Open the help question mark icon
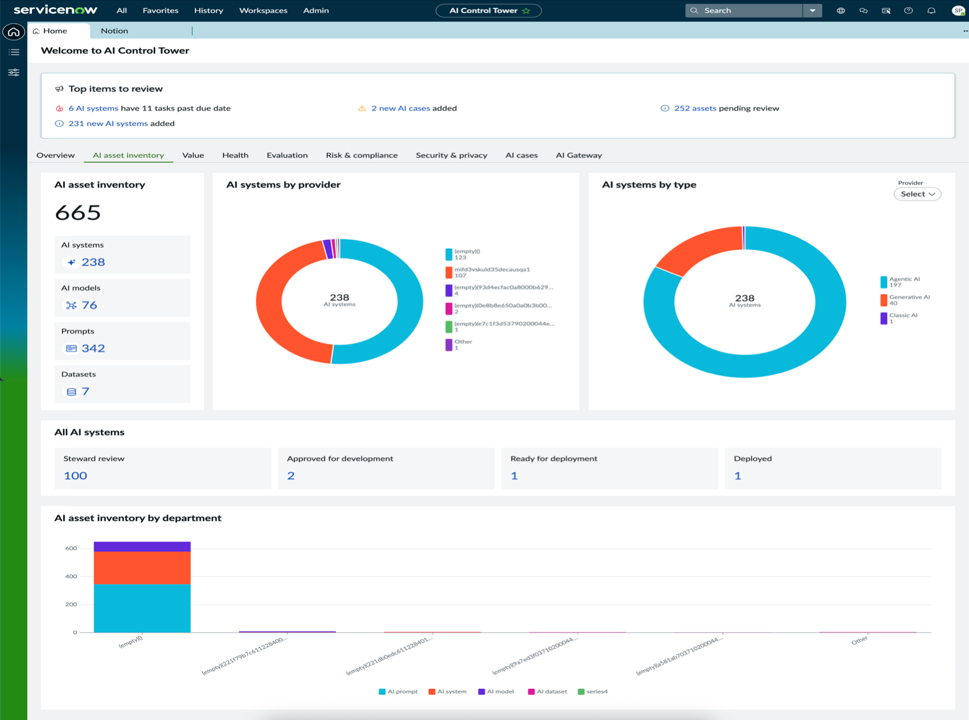The image size is (969, 720). point(908,11)
